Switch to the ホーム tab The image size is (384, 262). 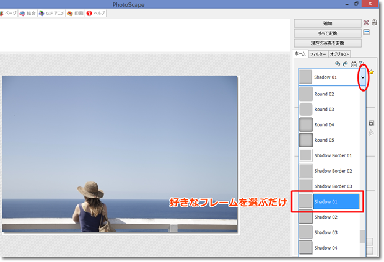[300, 54]
